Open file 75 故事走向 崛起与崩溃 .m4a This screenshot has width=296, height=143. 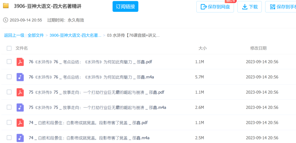97,108
